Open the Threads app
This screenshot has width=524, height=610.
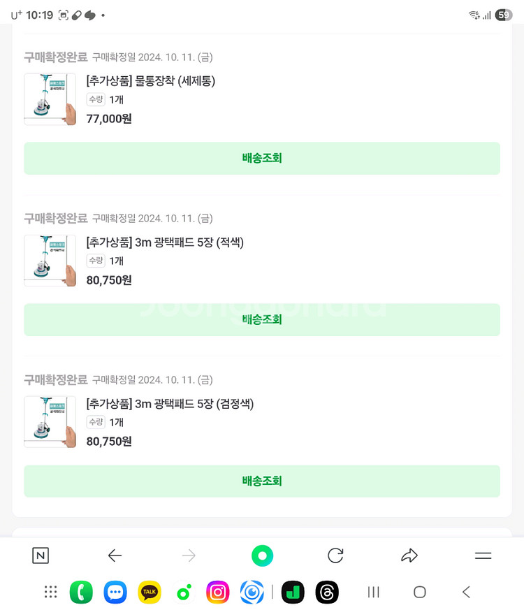(327, 593)
